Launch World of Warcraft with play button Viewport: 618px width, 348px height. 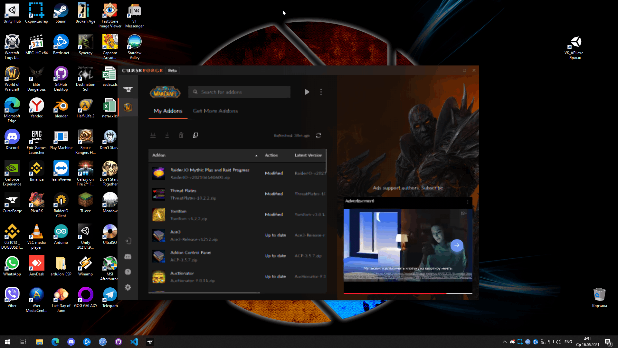(307, 92)
